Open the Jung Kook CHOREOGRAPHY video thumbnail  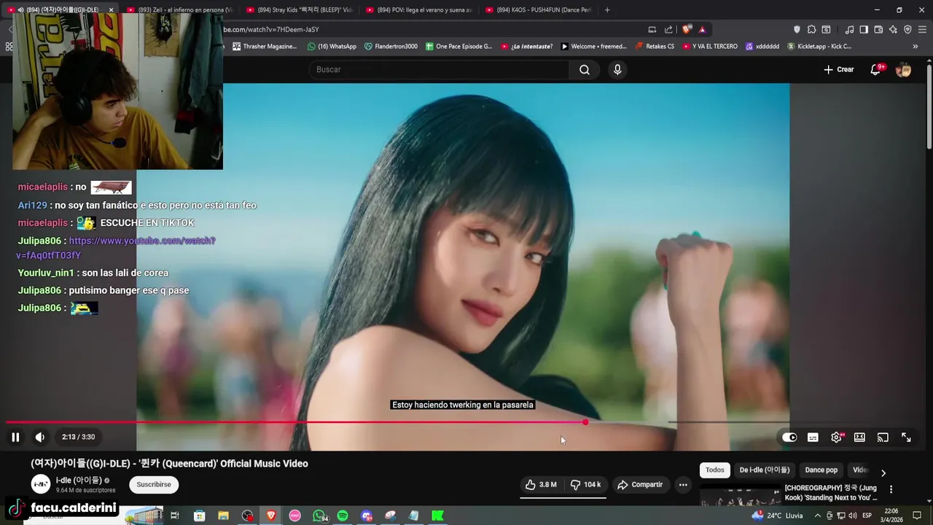pos(740,497)
